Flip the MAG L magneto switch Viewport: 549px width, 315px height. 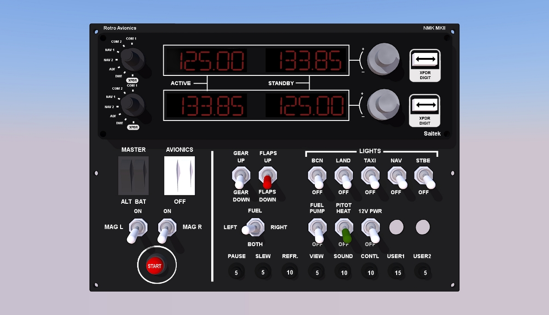pos(137,230)
